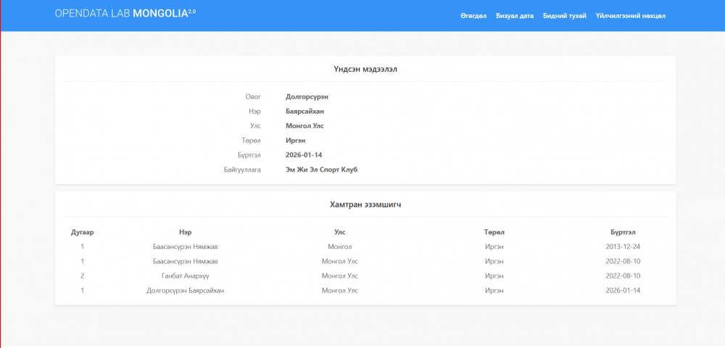Click the Үндсэн мэдээлэл section heading

[x=365, y=69]
